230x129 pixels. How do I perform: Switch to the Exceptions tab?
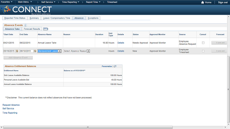pyautogui.click(x=93, y=18)
